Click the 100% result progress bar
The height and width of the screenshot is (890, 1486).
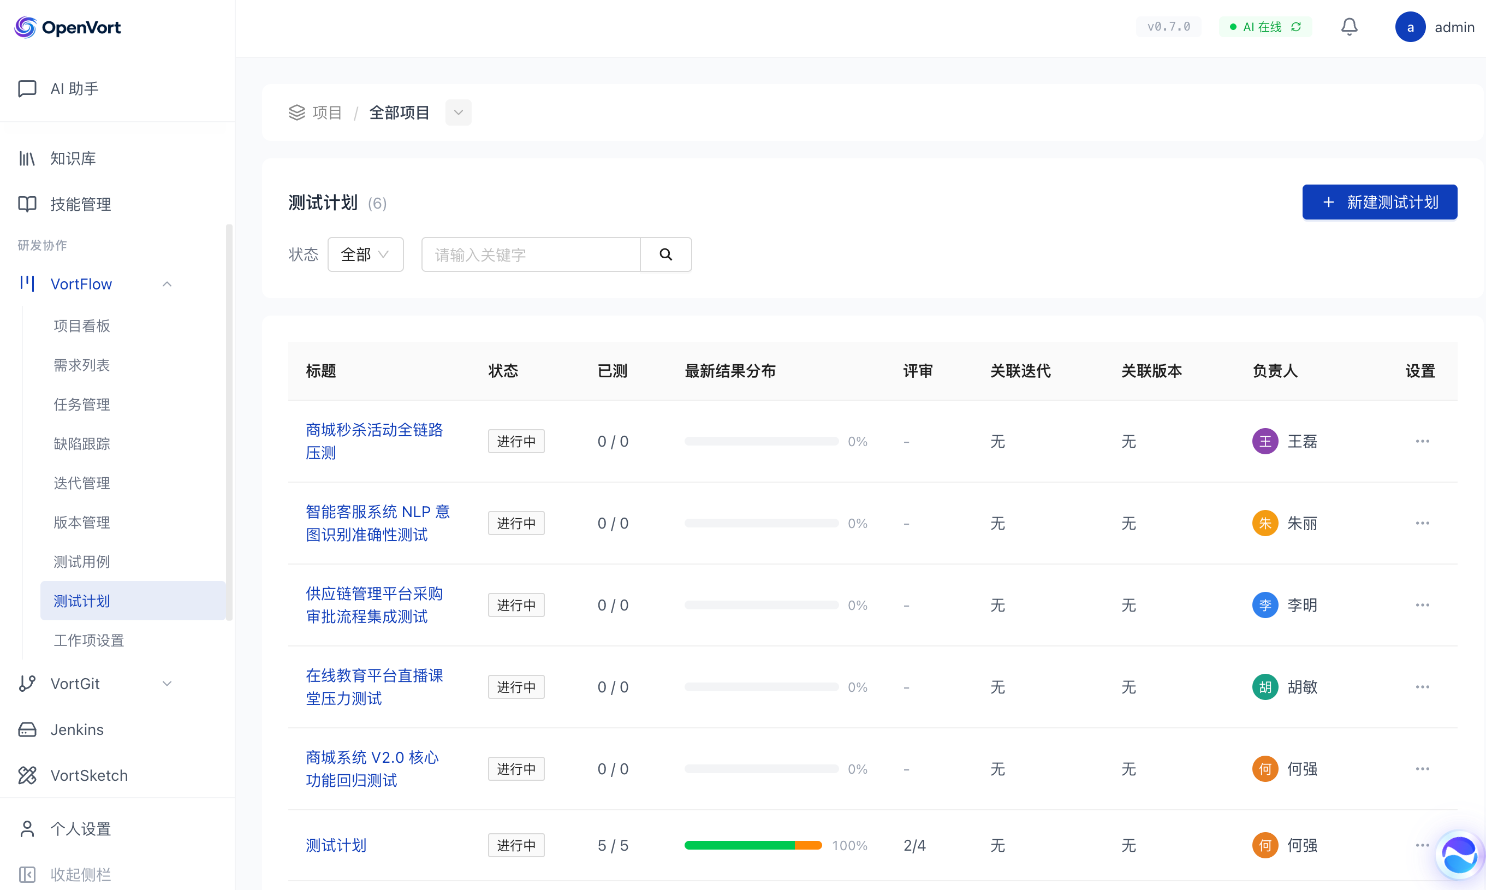point(753,845)
